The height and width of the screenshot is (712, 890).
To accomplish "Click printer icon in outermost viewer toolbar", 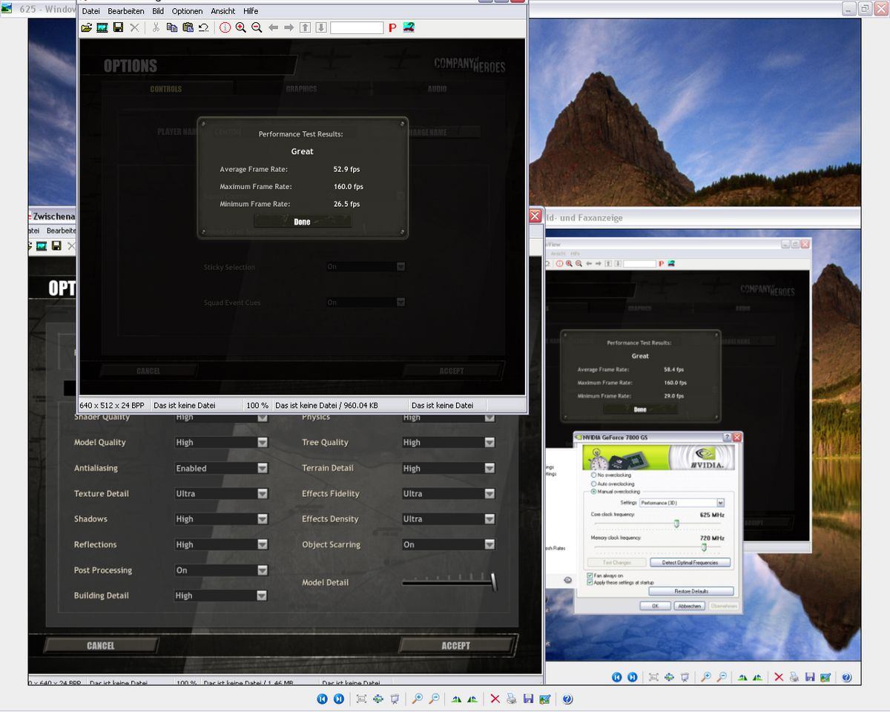I will (x=511, y=699).
